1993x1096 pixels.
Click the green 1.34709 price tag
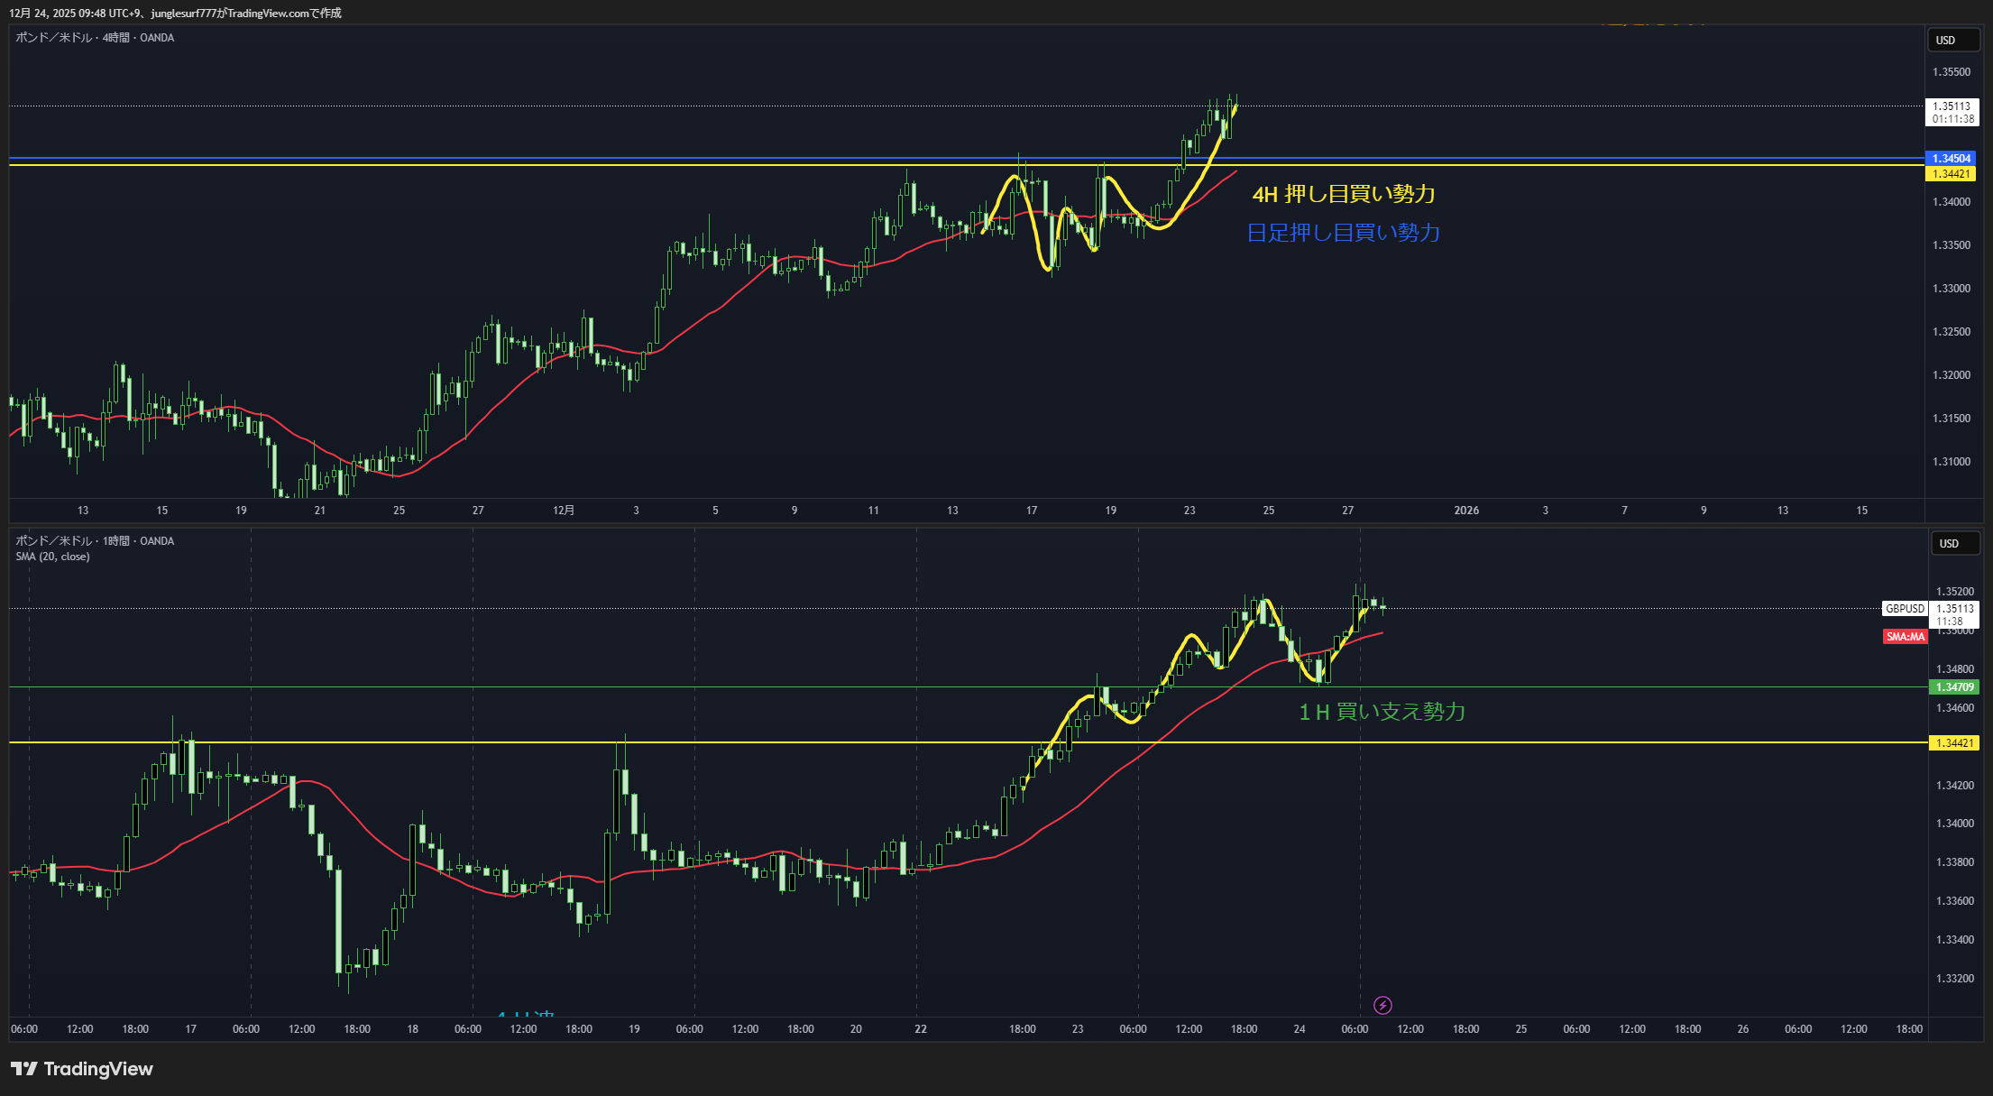pos(1953,687)
